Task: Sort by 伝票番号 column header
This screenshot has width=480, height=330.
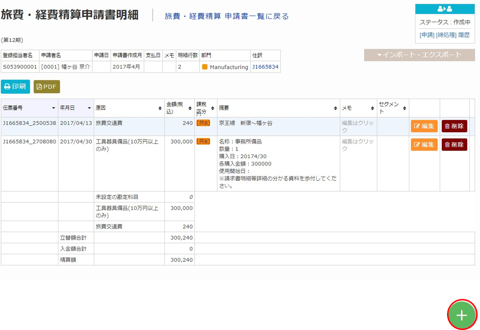Action: [x=29, y=108]
